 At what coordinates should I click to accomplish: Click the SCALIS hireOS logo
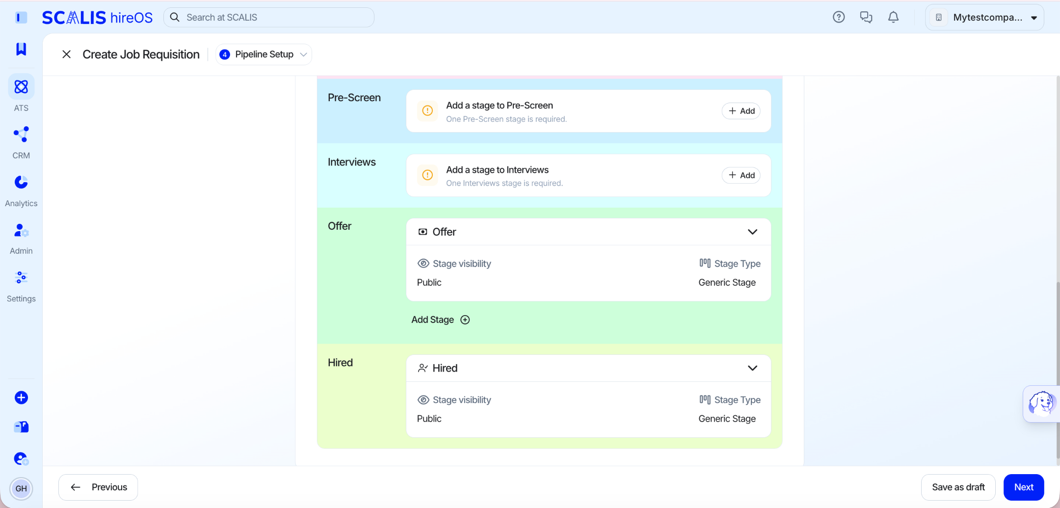click(x=97, y=18)
